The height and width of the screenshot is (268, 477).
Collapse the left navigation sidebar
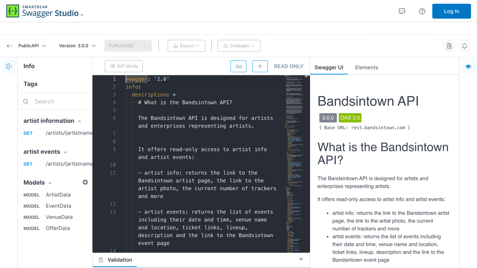pyautogui.click(x=9, y=66)
